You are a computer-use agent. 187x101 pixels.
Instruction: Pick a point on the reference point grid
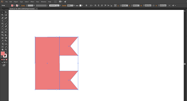(x=115, y=5)
